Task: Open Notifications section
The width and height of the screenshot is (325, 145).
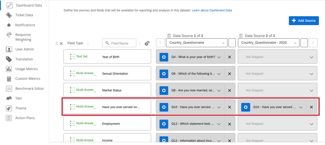Action: [x=25, y=25]
